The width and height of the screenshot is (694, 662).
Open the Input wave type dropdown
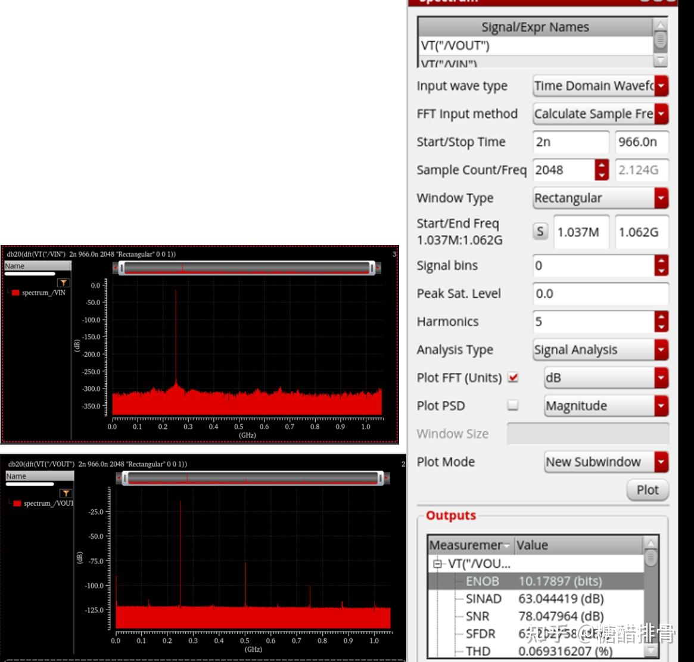(x=600, y=86)
